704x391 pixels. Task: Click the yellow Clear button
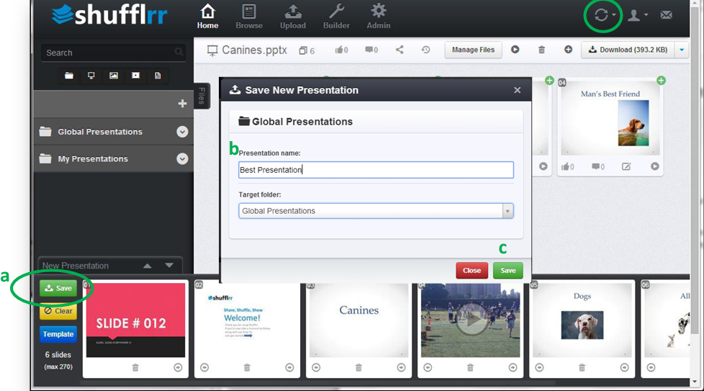pyautogui.click(x=58, y=310)
